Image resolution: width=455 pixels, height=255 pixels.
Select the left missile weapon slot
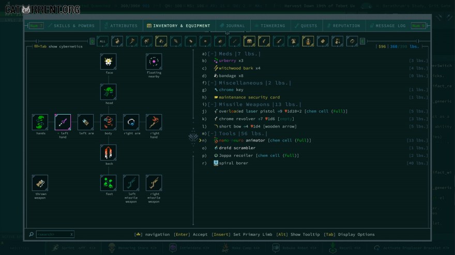(x=131, y=183)
